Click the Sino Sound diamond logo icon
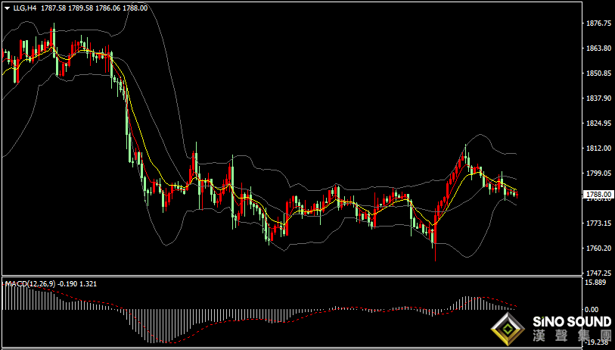 pos(508,330)
